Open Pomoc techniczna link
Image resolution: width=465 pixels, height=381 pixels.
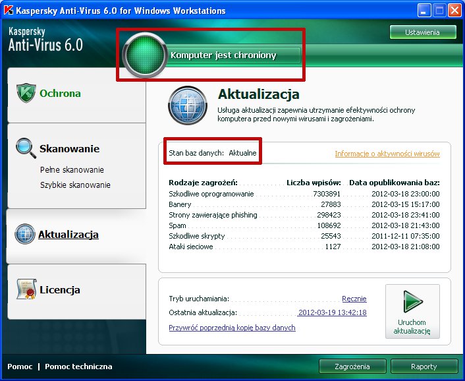tap(78, 366)
